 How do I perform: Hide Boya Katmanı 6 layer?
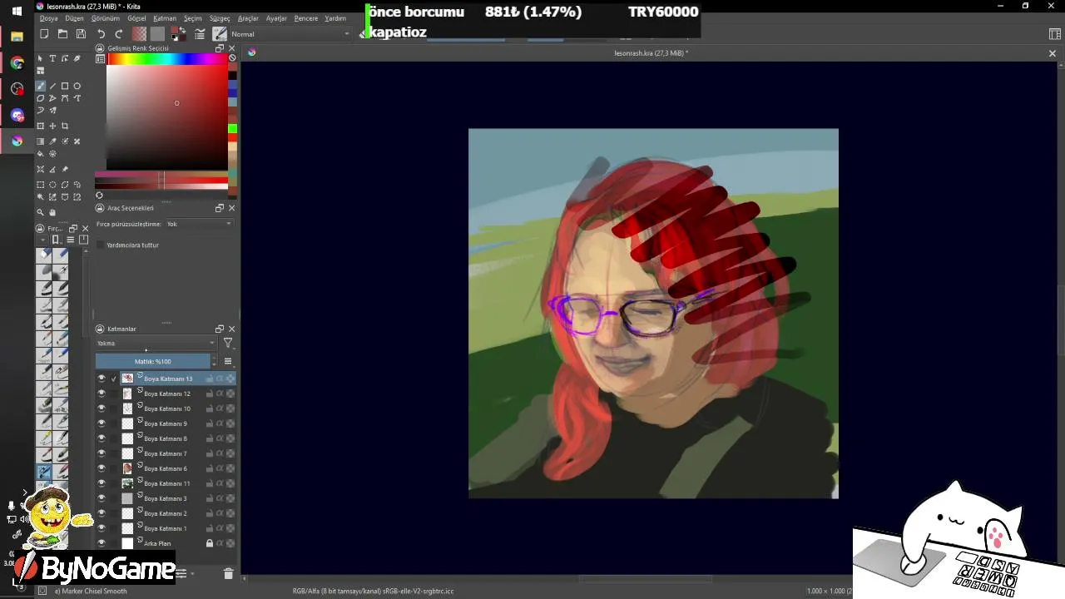(102, 468)
